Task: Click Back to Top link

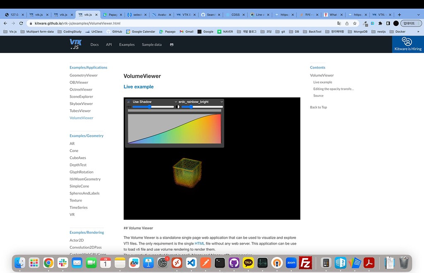Action: point(318,107)
